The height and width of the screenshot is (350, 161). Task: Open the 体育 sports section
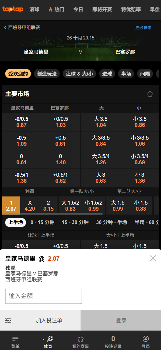click(x=48, y=342)
